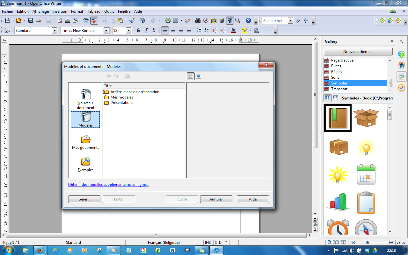Viewport: 408px width, 255px height.
Task: Click the Obtenir des modèles supplémentaires link
Action: [108, 185]
